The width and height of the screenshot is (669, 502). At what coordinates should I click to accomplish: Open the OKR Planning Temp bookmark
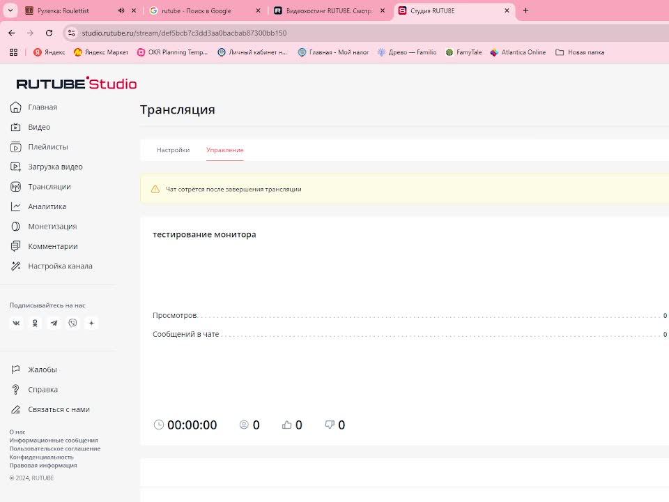(172, 52)
